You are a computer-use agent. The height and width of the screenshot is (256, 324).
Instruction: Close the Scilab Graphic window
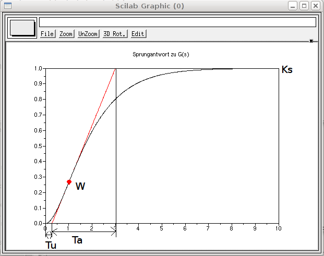tap(316, 5)
